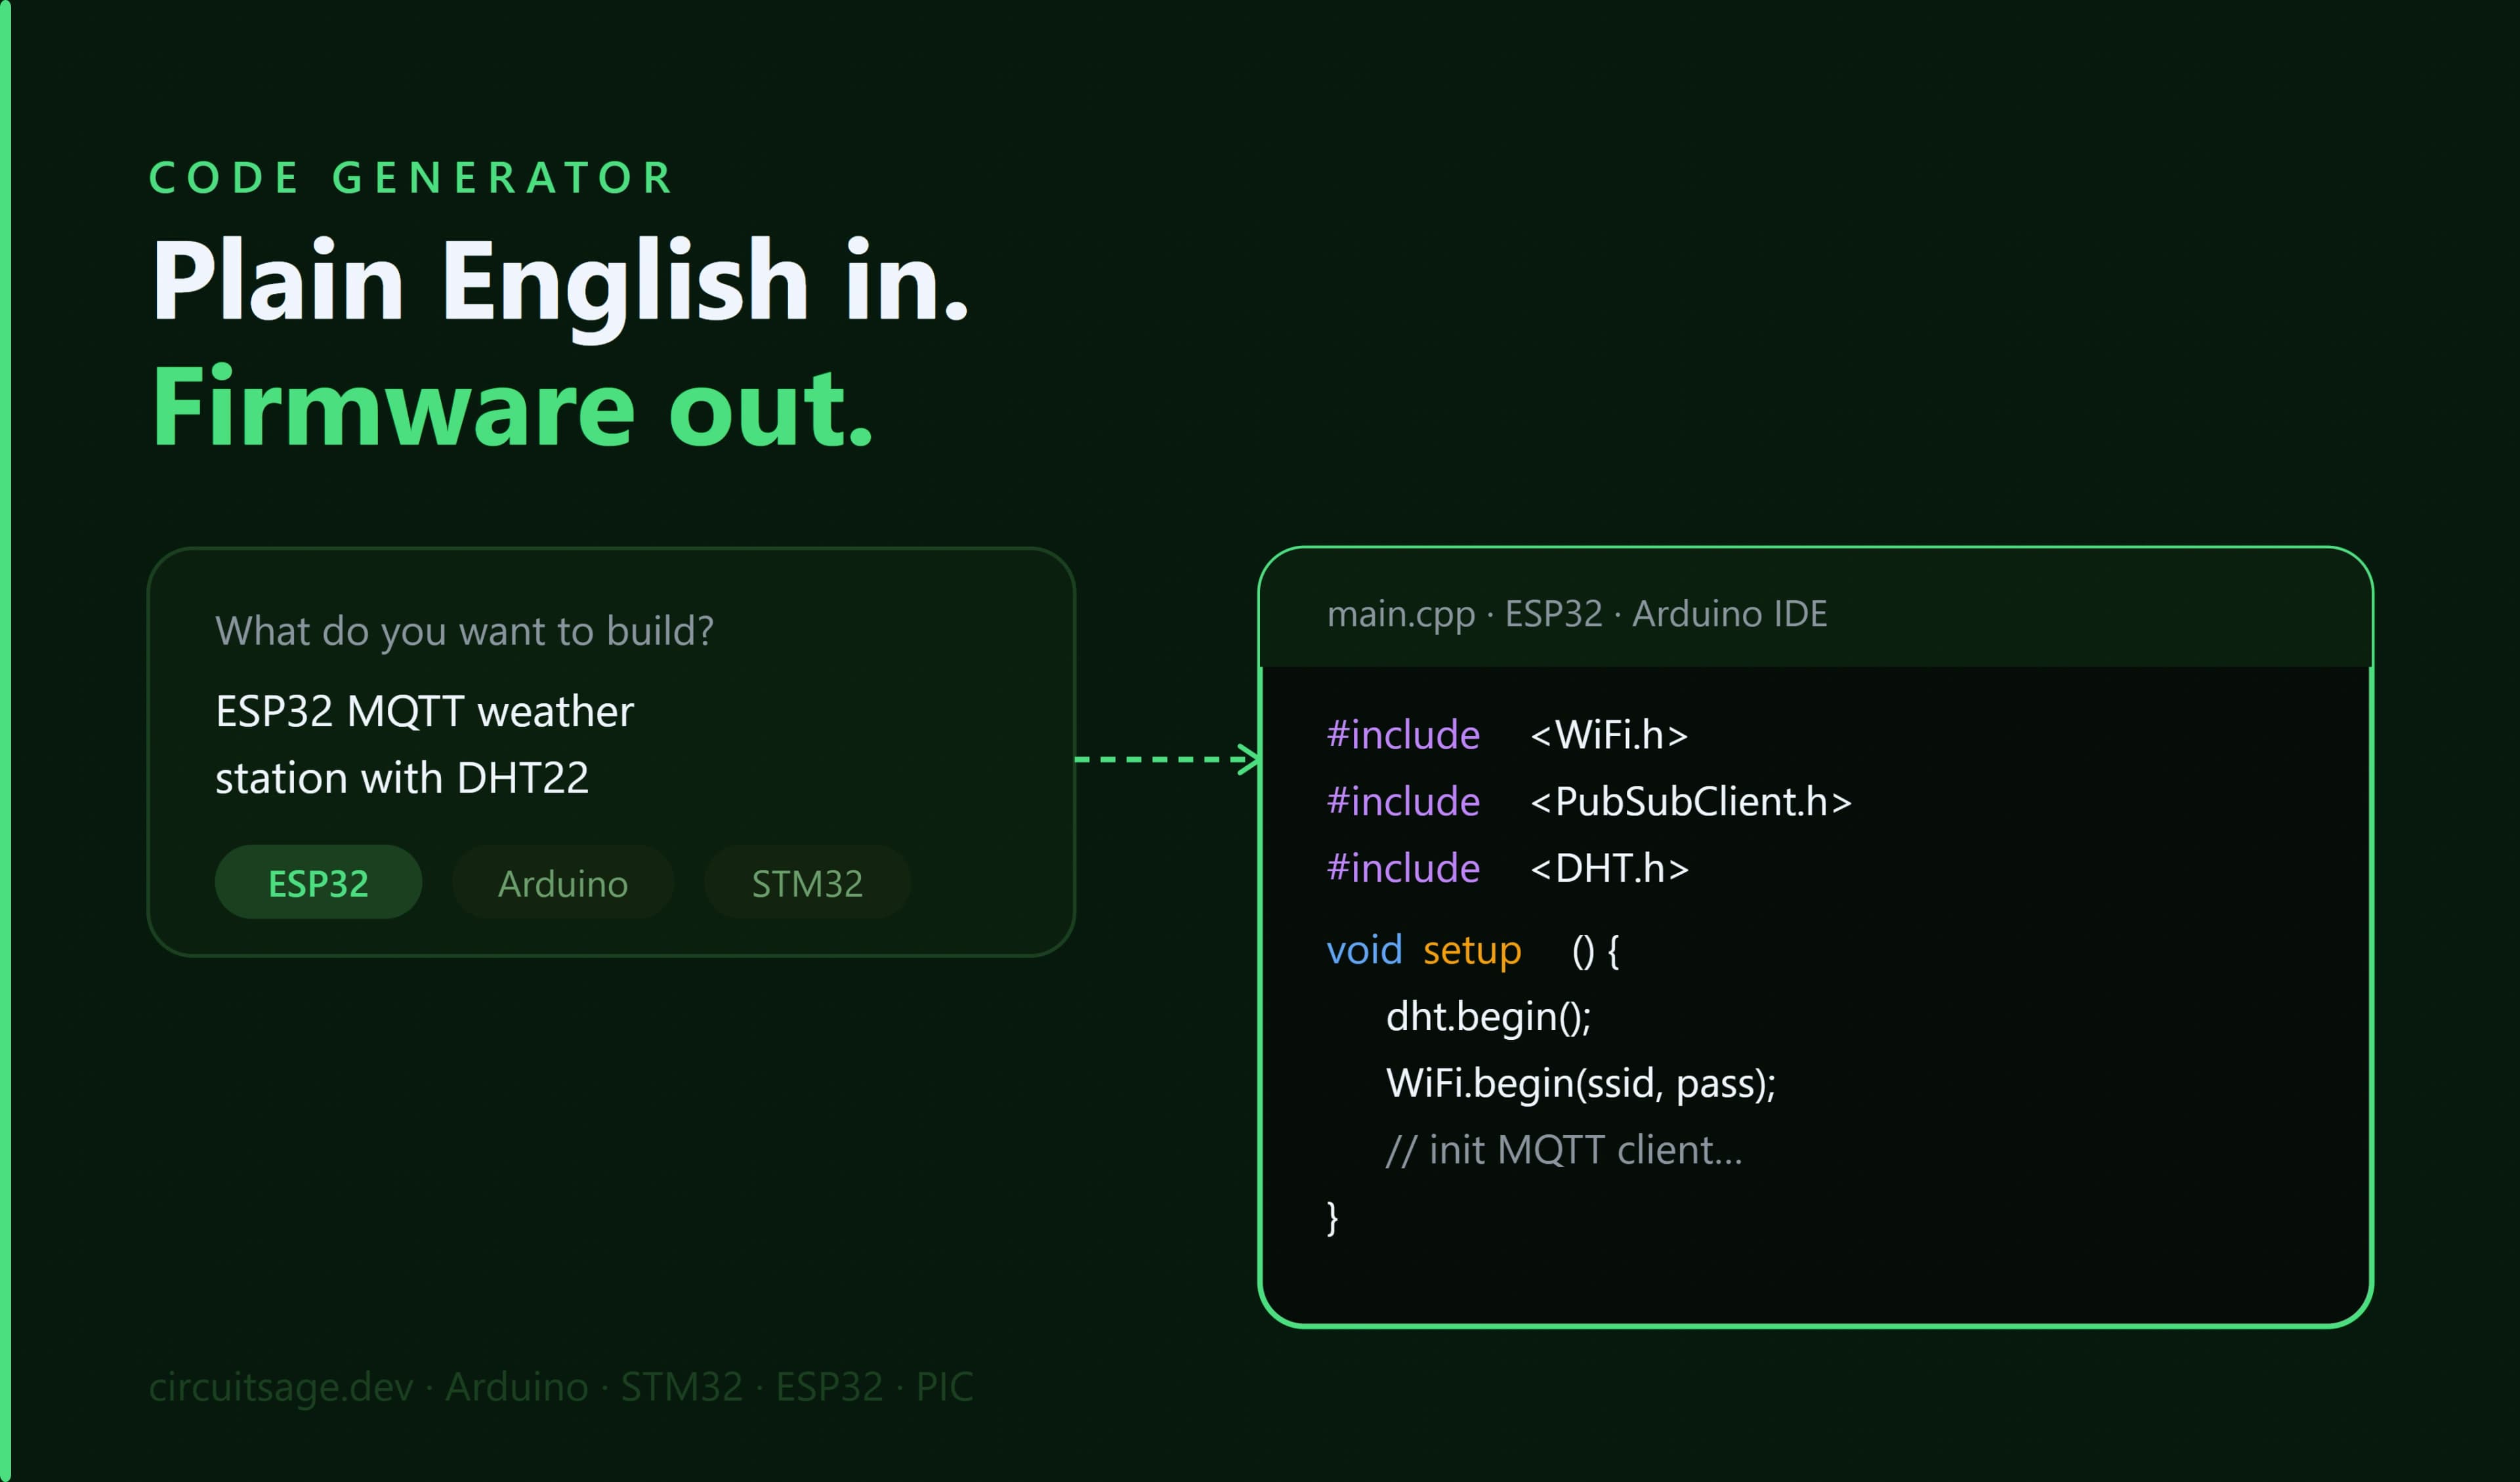The height and width of the screenshot is (1482, 2520).
Task: Select the Arduino platform chip
Action: pyautogui.click(x=563, y=882)
